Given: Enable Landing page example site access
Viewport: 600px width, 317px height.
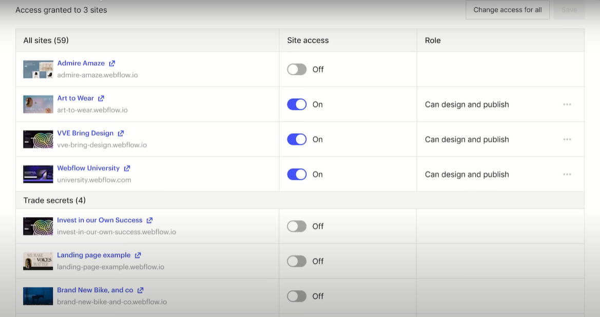Looking at the screenshot, I should [x=297, y=261].
